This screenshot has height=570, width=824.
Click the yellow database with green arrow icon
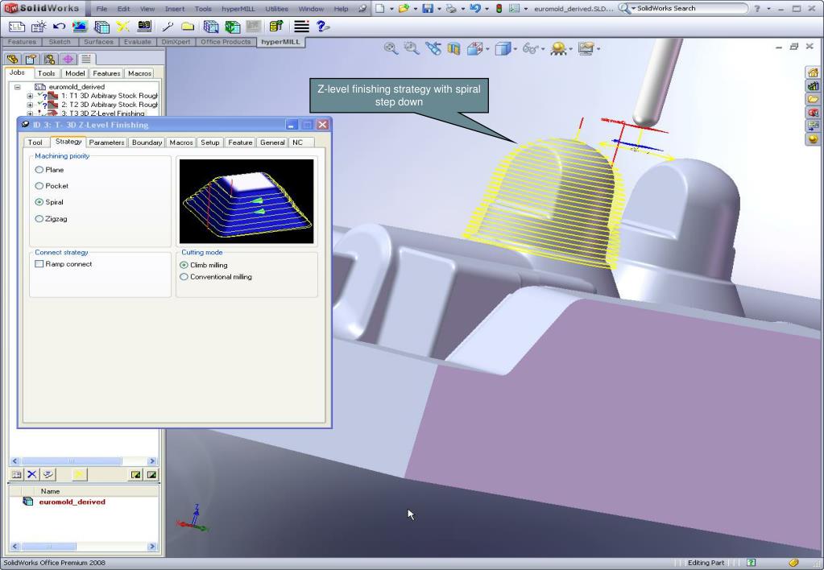(x=276, y=27)
